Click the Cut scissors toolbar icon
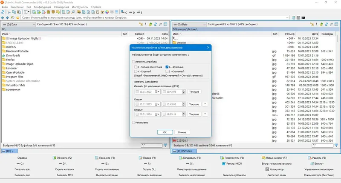Viewport: 341px width, 183px height. [x=9, y=12]
